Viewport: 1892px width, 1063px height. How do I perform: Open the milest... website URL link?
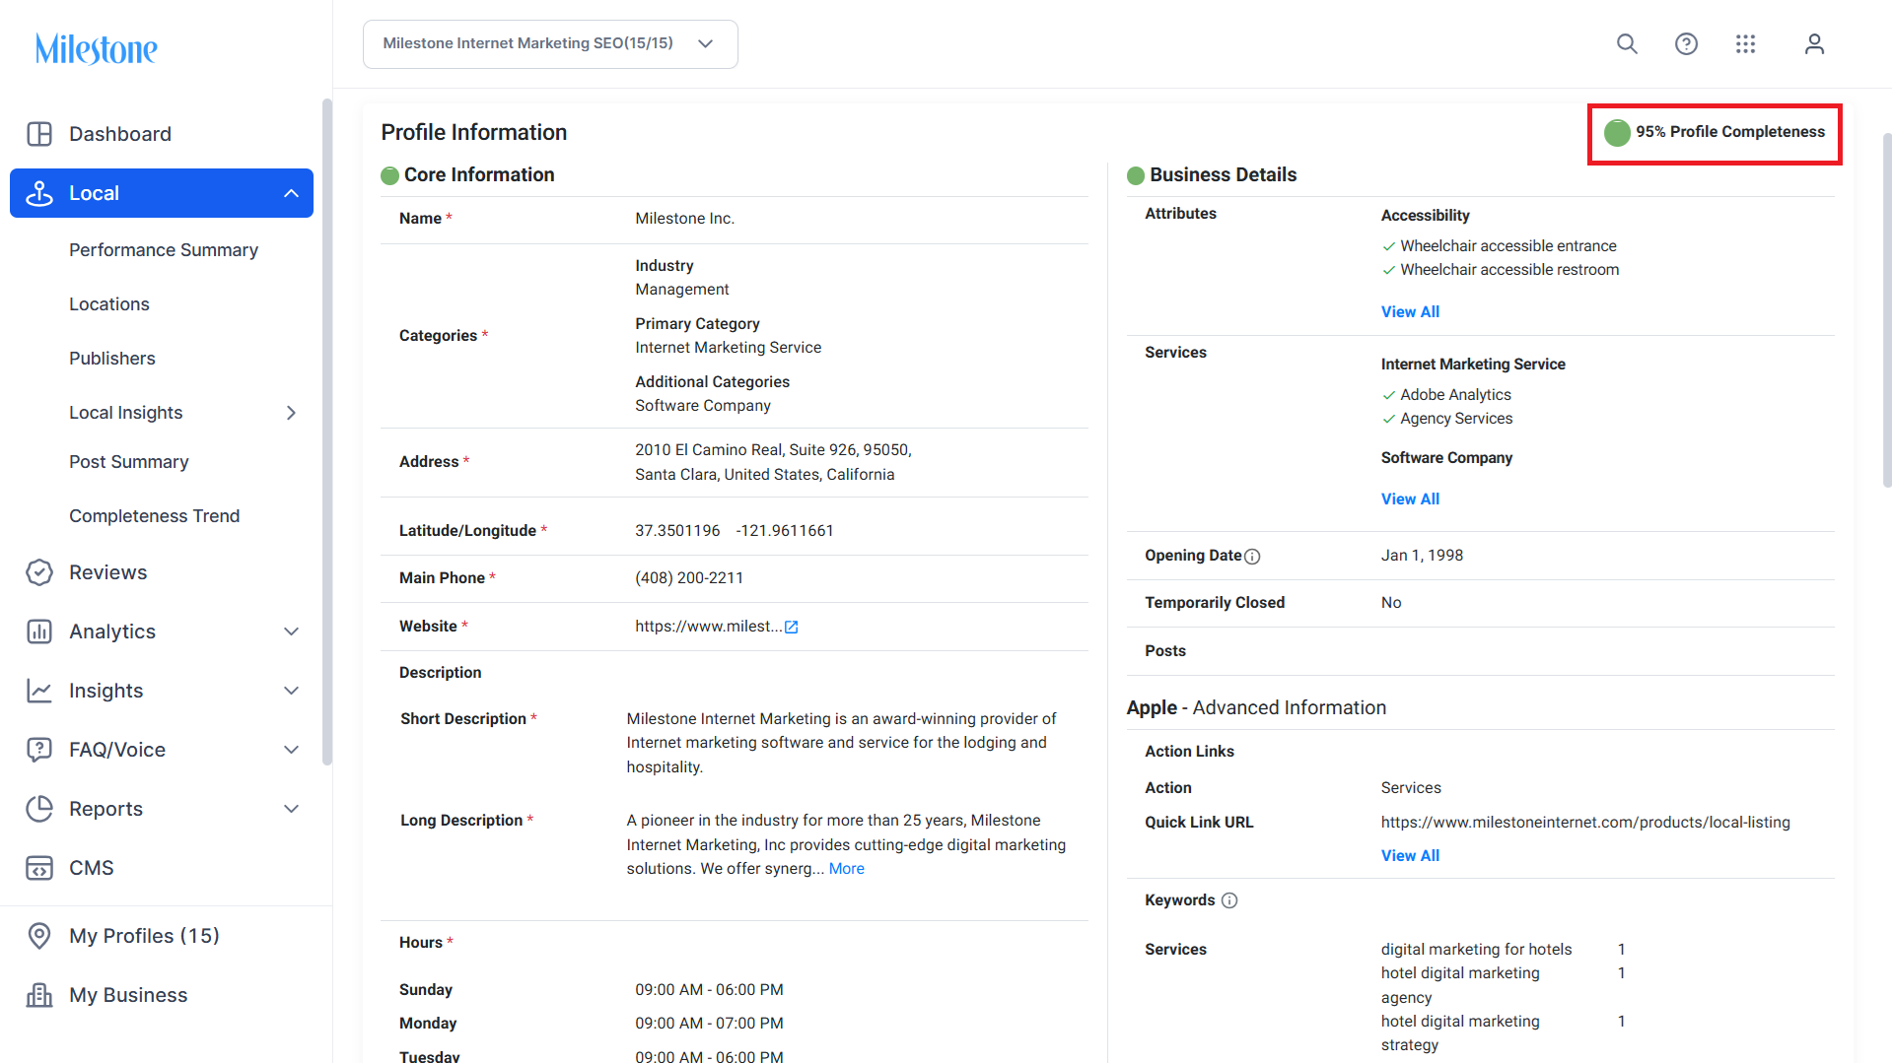(709, 627)
